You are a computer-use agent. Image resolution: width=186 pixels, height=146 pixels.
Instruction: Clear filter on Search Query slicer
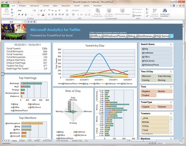point(171,44)
